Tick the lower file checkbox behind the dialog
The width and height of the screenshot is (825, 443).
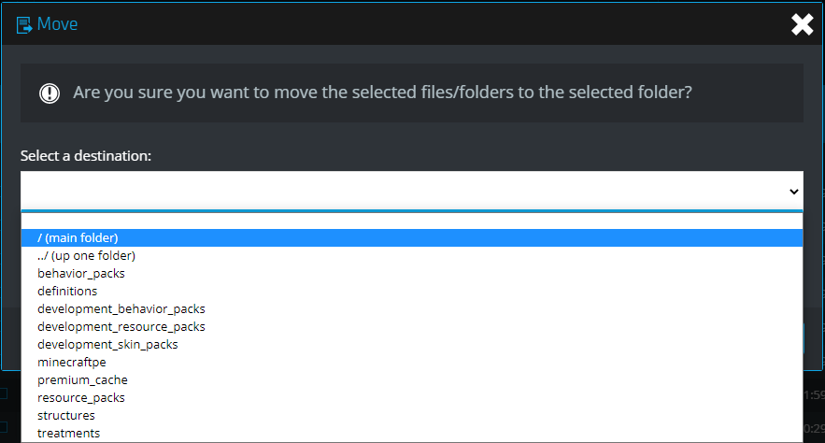click(3, 427)
